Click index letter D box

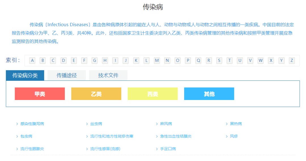tap(63, 60)
